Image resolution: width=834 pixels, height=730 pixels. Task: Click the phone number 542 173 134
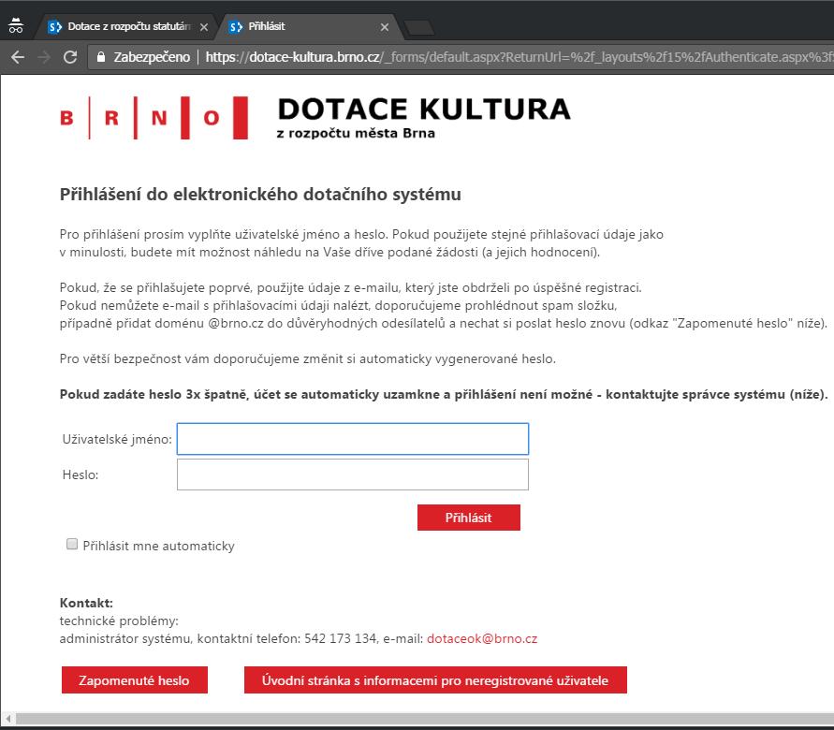tap(341, 638)
